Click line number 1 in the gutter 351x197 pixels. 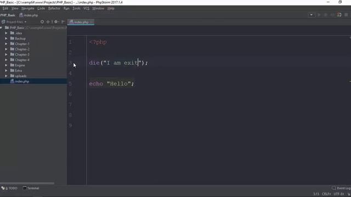pyautogui.click(x=70, y=42)
